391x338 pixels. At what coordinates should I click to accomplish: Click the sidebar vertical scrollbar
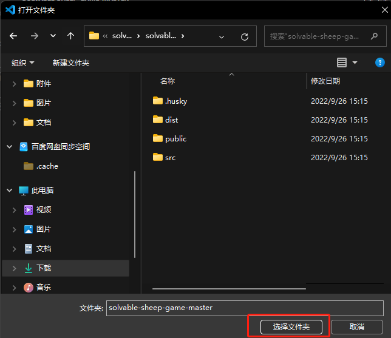point(135,214)
